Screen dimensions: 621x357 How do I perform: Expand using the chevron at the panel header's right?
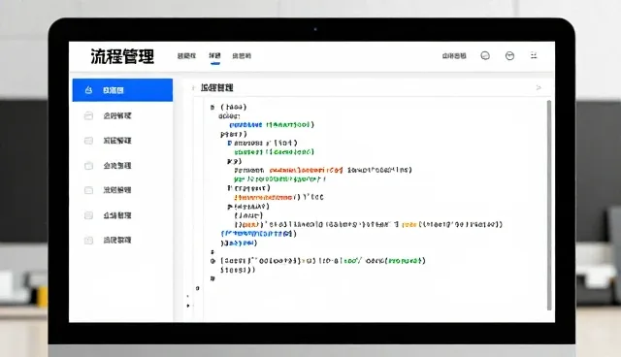pyautogui.click(x=539, y=87)
